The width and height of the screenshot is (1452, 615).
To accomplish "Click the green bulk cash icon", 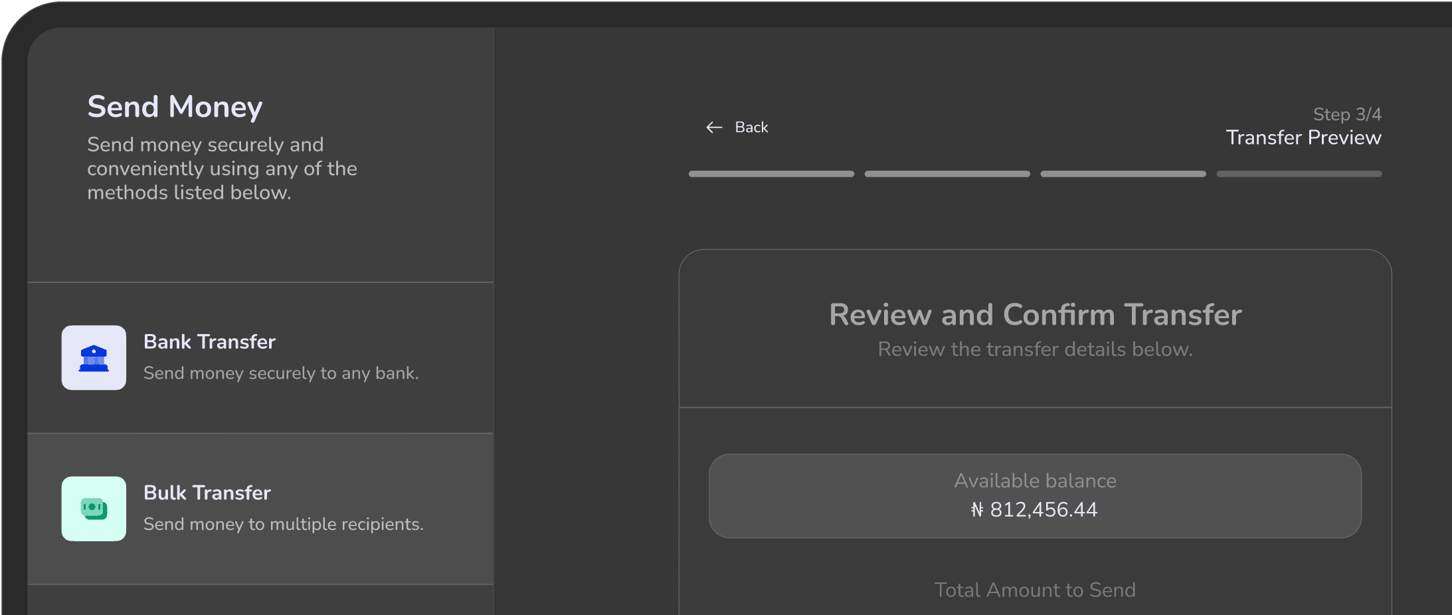I will pos(94,509).
